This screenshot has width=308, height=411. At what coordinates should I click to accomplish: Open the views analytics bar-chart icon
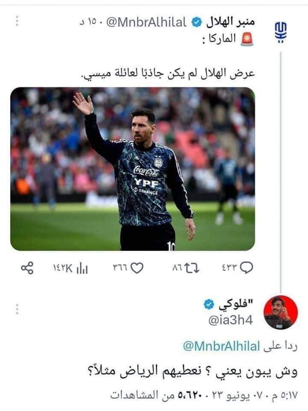coord(82,269)
